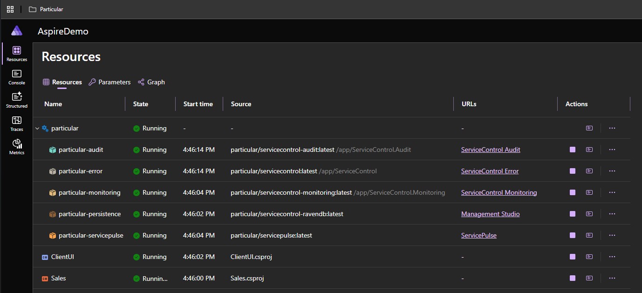
Task: Open more actions menu for particular-monitoring
Action: (612, 192)
